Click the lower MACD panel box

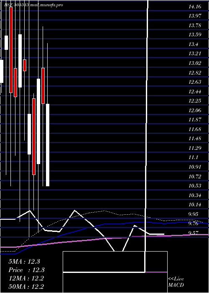(x=115, y=283)
